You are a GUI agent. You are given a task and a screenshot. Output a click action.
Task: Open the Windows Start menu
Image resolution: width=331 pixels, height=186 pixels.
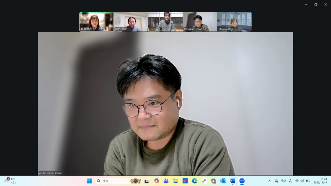tap(89, 181)
